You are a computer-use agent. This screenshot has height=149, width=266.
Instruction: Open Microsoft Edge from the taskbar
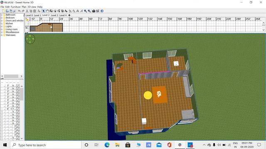click(107, 145)
